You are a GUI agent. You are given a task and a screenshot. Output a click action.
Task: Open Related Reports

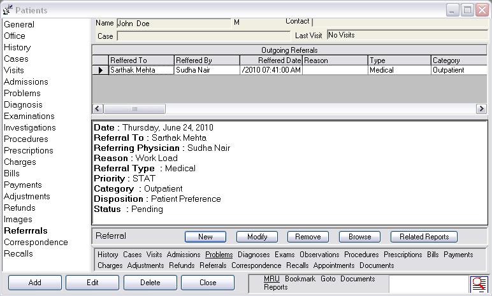(424, 237)
